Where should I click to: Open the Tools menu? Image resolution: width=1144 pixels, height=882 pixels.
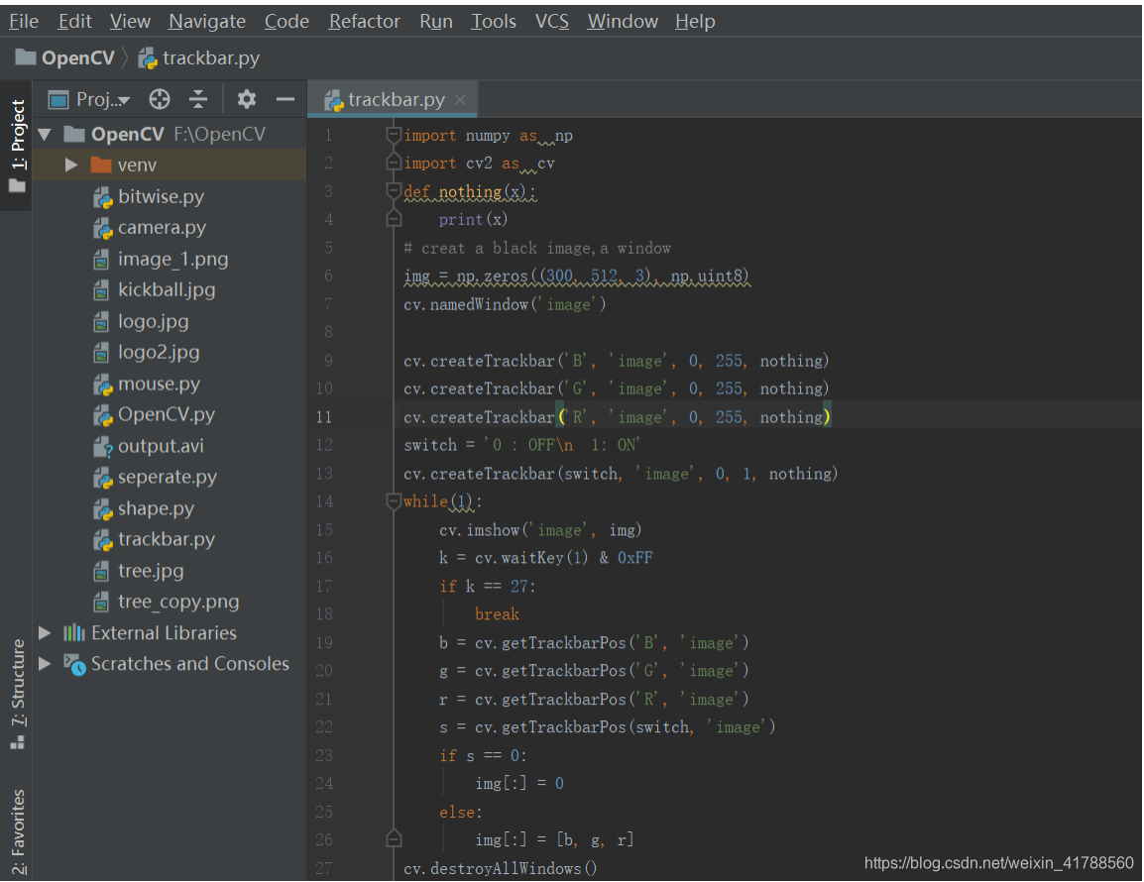click(x=494, y=21)
